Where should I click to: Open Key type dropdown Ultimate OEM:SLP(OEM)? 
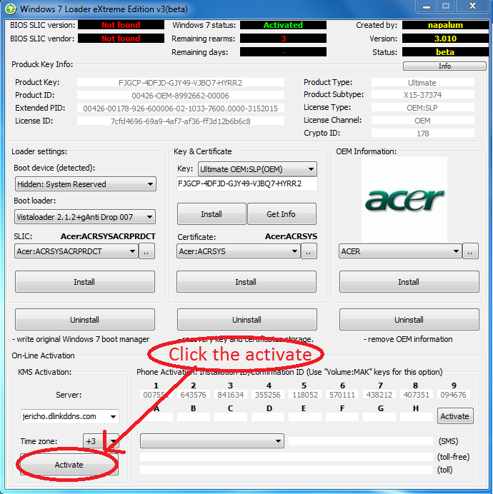coord(257,169)
